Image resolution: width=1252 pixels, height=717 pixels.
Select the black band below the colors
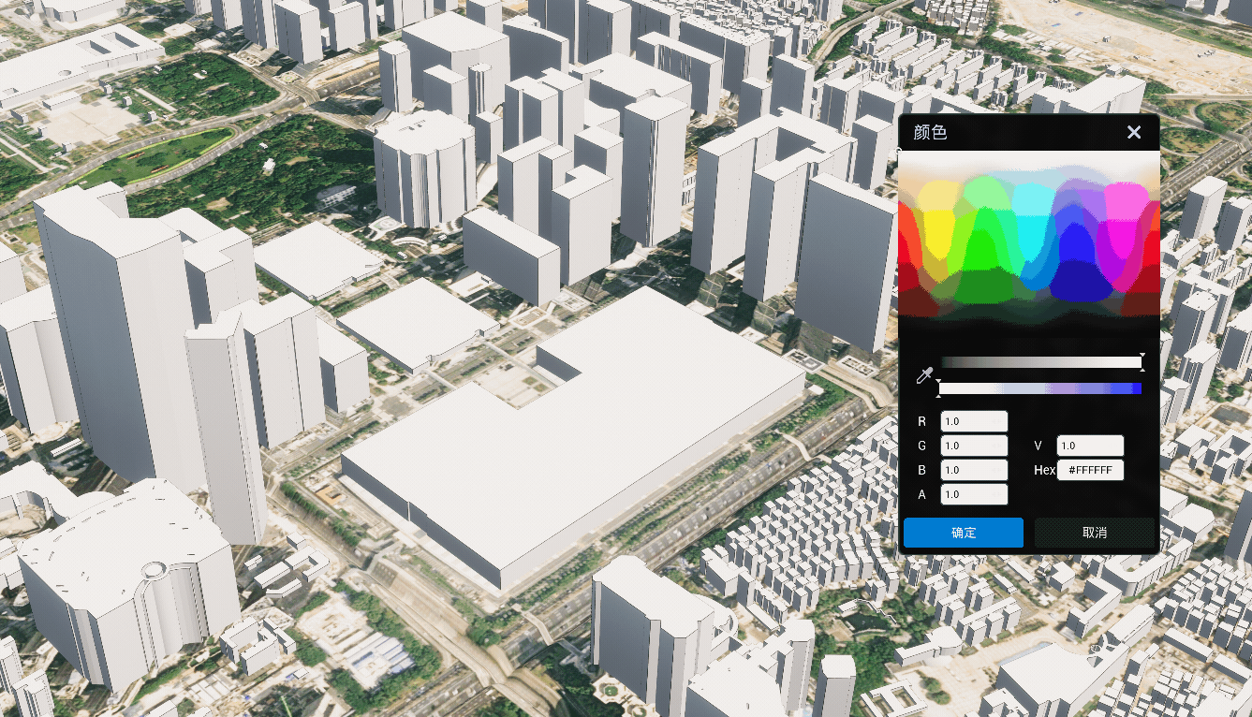tap(1028, 328)
